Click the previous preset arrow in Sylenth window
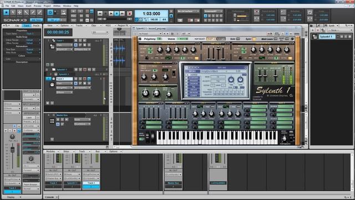 click(164, 33)
